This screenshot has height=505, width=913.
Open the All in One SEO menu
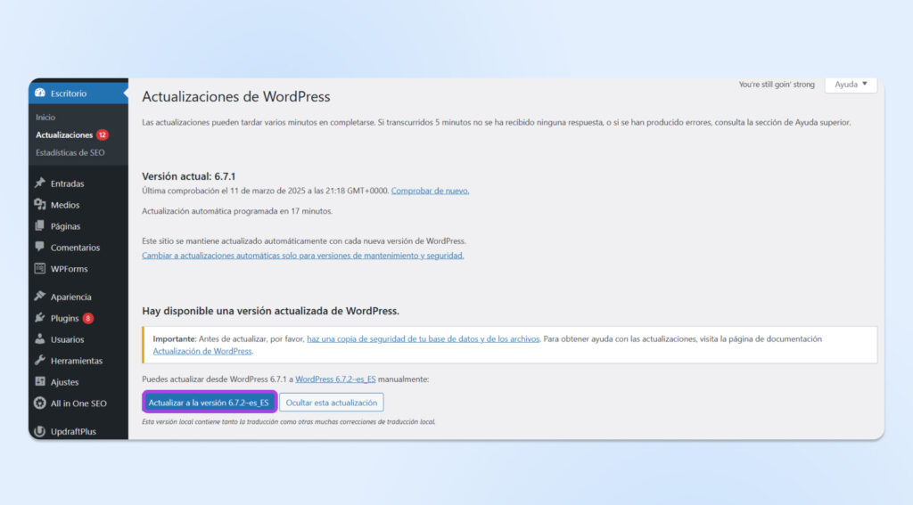78,403
